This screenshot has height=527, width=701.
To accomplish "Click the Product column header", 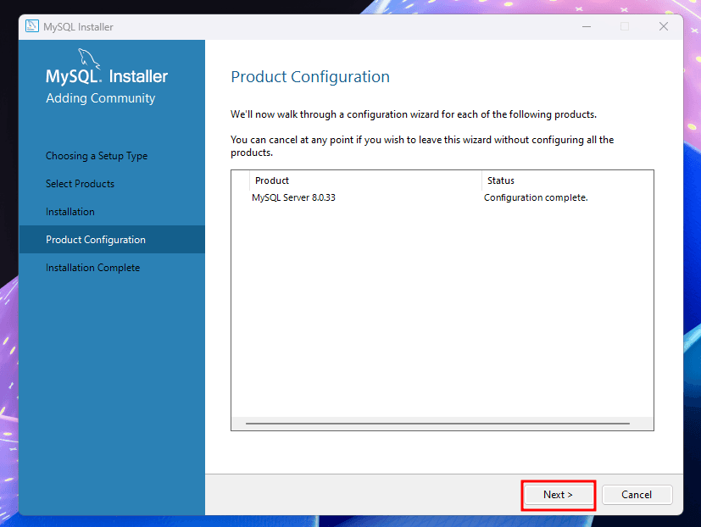I will 365,180.
